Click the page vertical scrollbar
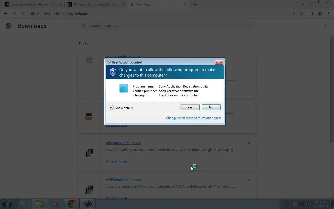The width and height of the screenshot is (334, 209). point(332,90)
